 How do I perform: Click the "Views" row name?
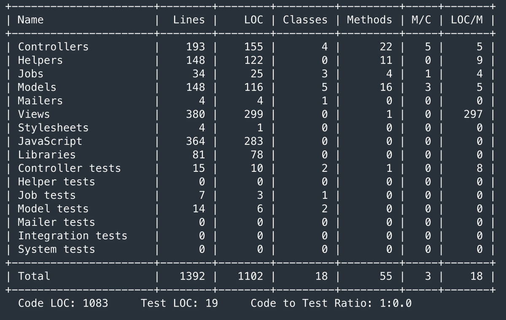click(34, 114)
